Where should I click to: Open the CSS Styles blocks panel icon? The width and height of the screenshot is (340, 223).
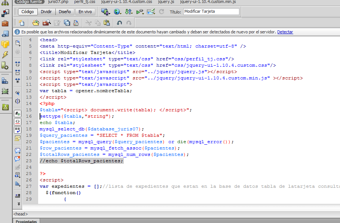coord(5,81)
